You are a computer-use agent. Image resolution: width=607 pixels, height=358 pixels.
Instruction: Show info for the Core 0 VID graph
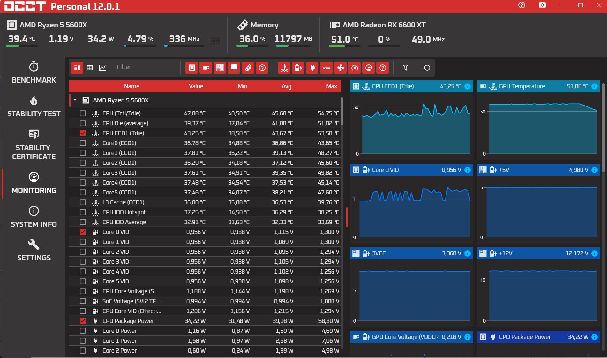(468, 170)
